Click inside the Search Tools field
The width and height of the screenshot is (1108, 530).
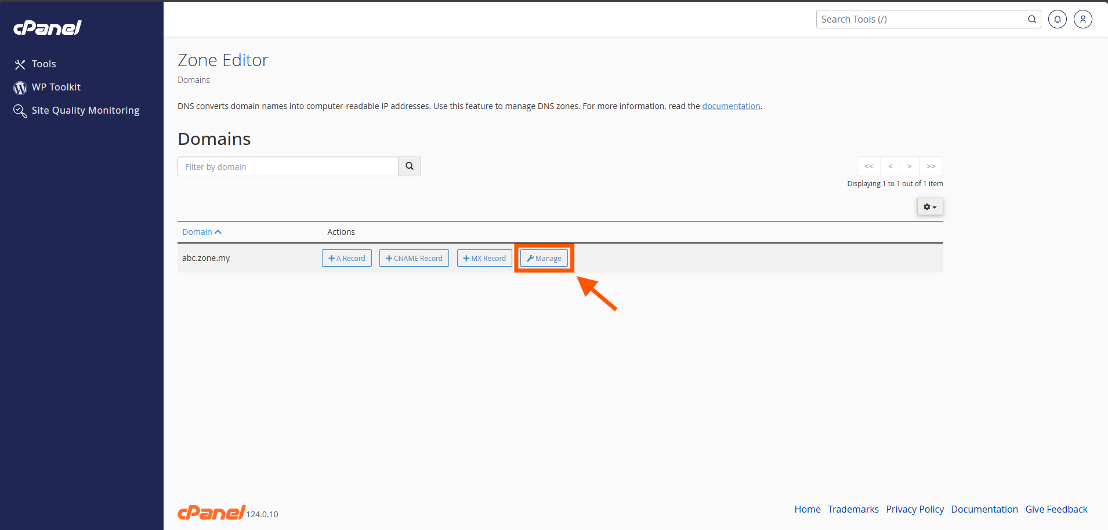coord(919,19)
